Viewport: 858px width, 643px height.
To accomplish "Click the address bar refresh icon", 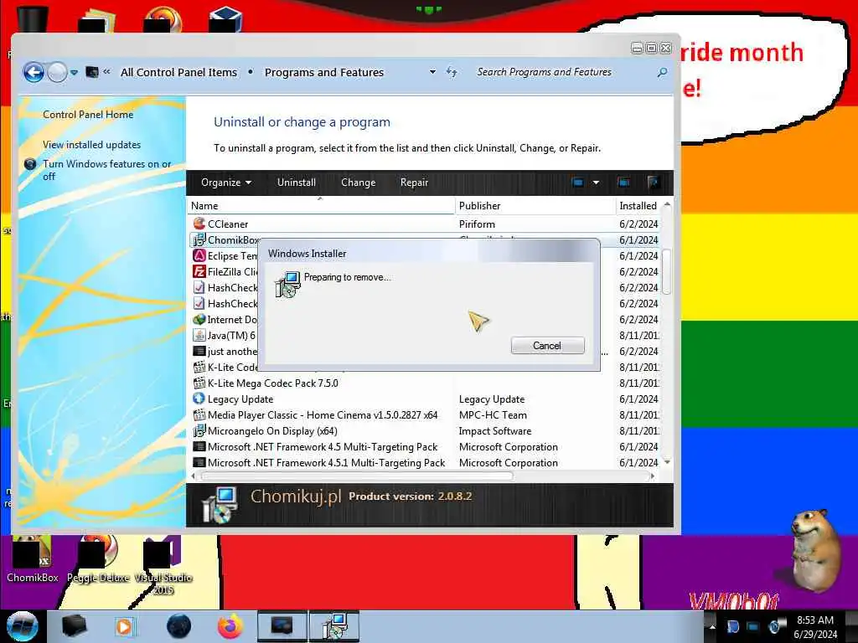I will click(x=452, y=72).
